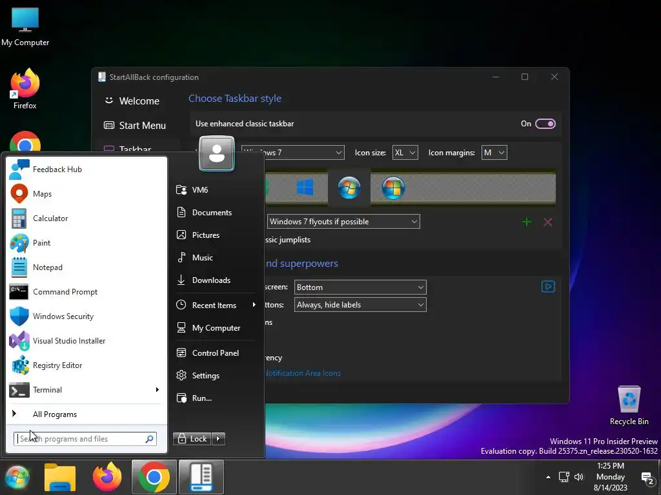Click the blue video play icon
661x495 pixels.
548,287
